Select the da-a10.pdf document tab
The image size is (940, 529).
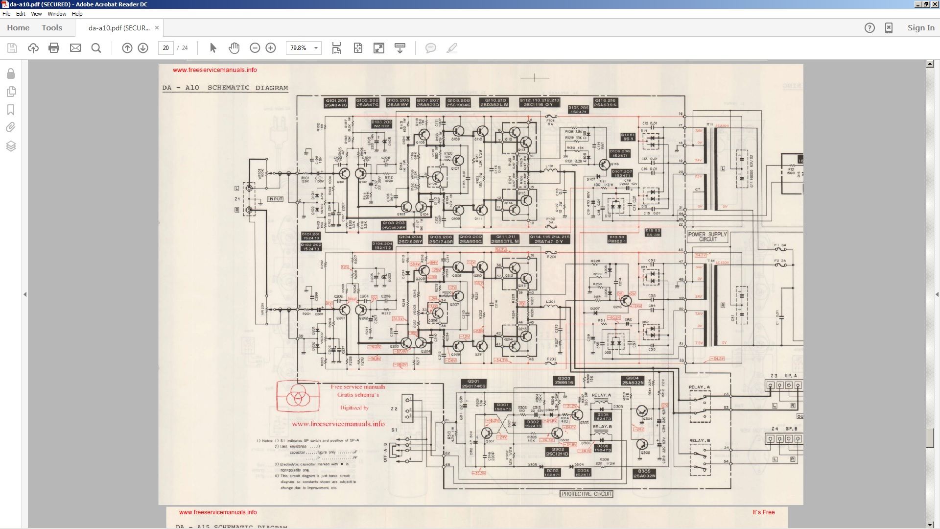click(119, 28)
